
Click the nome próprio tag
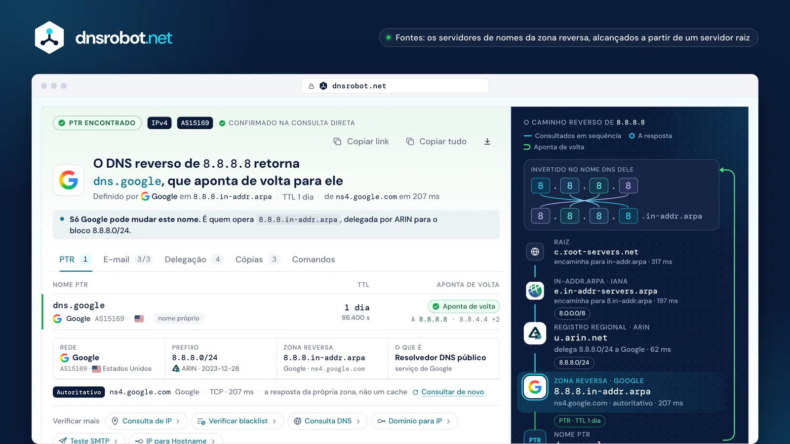point(179,319)
